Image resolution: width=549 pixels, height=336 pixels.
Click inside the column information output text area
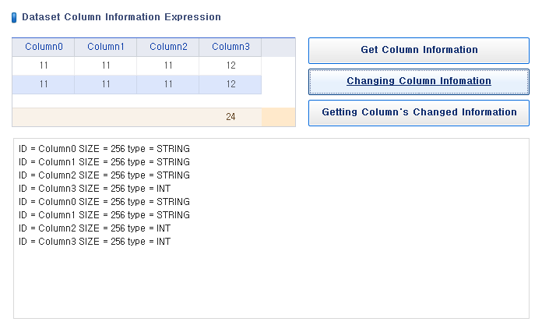pos(271,281)
